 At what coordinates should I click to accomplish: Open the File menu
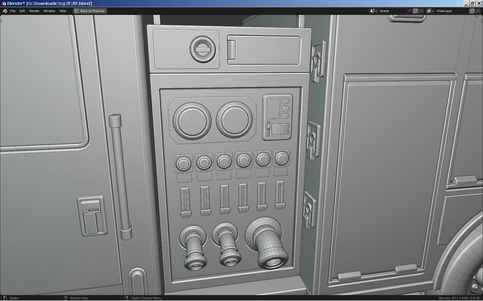13,11
